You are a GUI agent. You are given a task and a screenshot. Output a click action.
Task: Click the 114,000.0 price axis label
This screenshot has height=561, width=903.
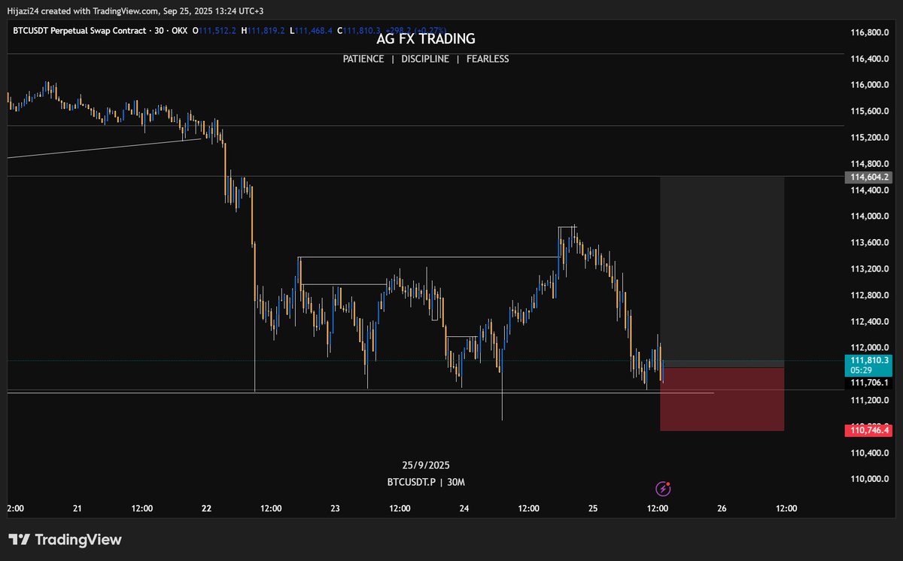tap(869, 217)
